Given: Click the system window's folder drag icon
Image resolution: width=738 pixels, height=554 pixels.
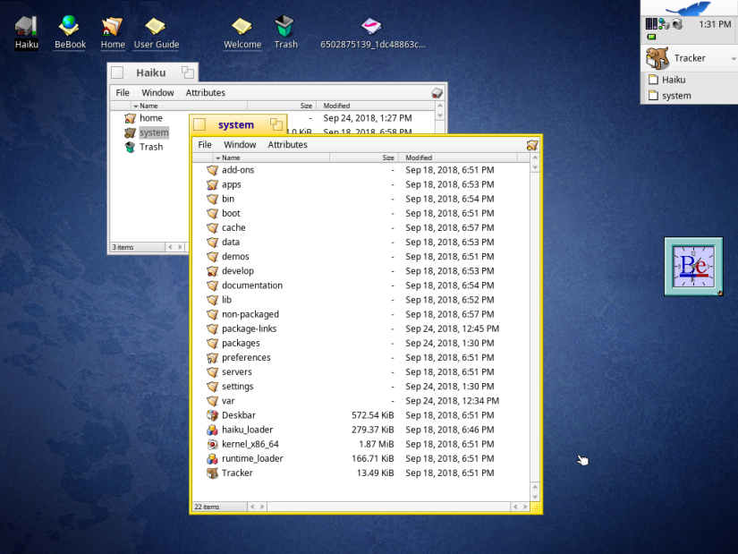Looking at the screenshot, I should [x=532, y=145].
